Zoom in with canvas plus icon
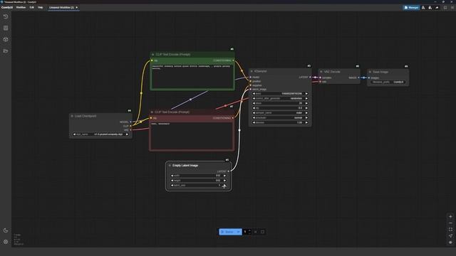This screenshot has width=456, height=256. [x=450, y=216]
